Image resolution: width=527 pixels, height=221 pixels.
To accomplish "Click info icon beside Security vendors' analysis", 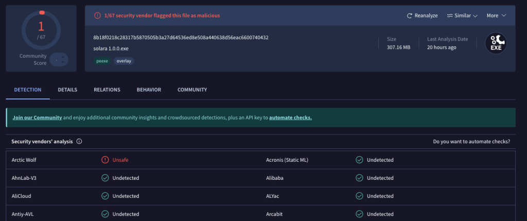I will (x=79, y=141).
